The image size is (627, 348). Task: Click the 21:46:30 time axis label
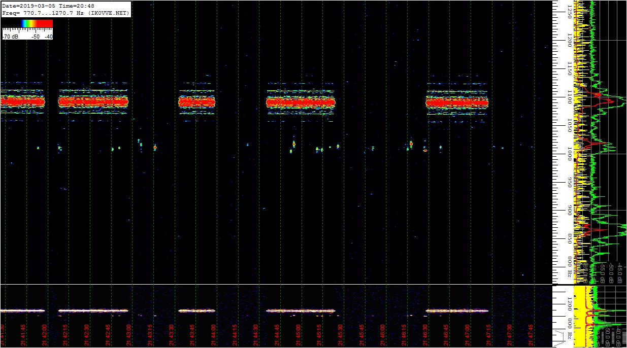(424, 334)
